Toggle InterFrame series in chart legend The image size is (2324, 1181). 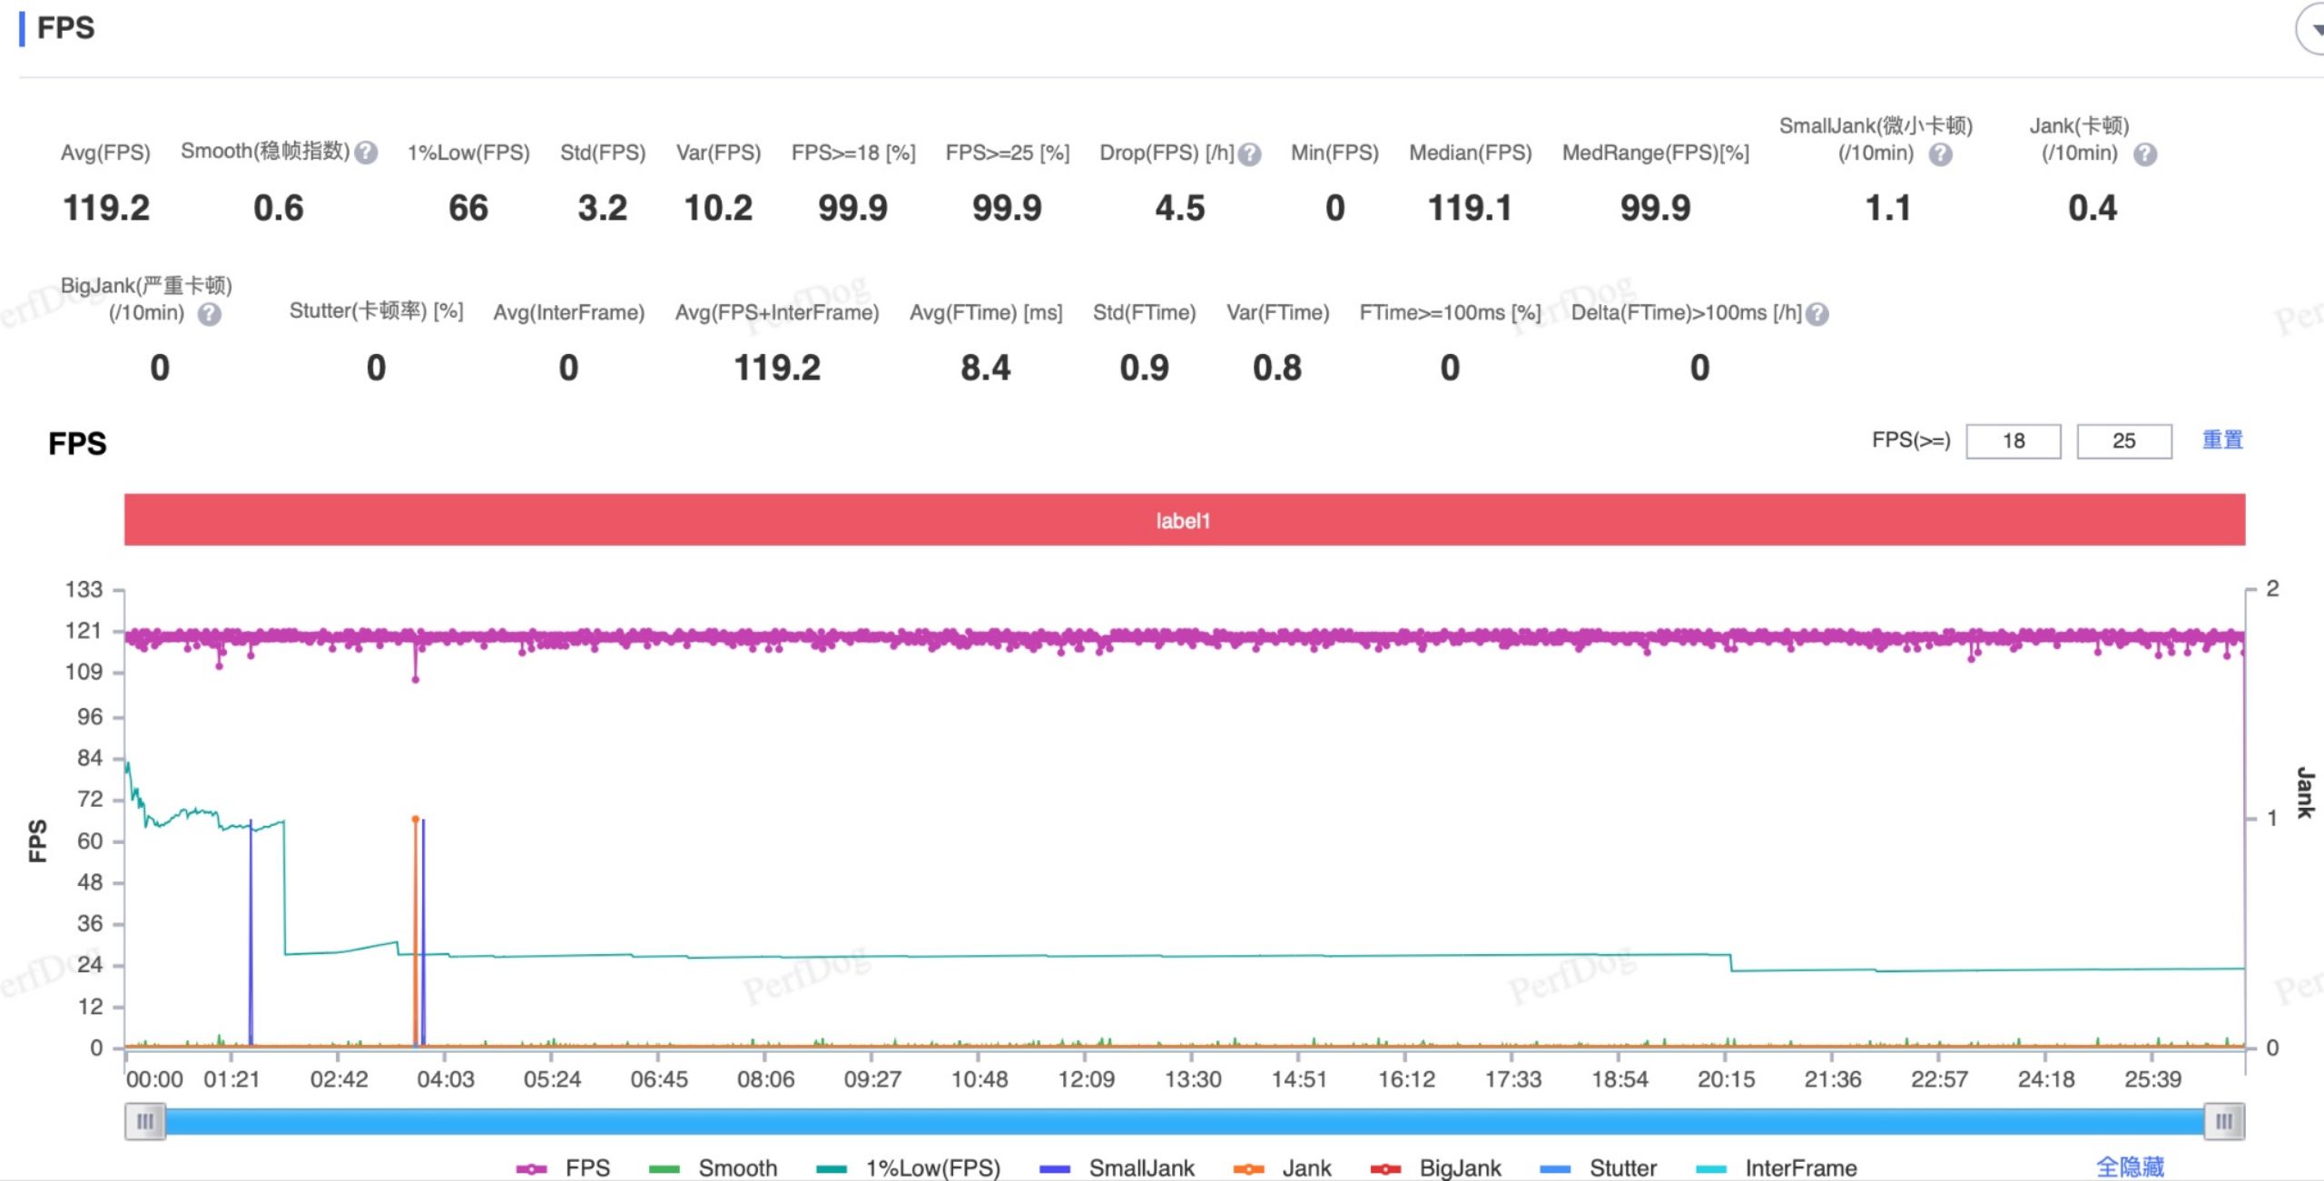point(1777,1167)
